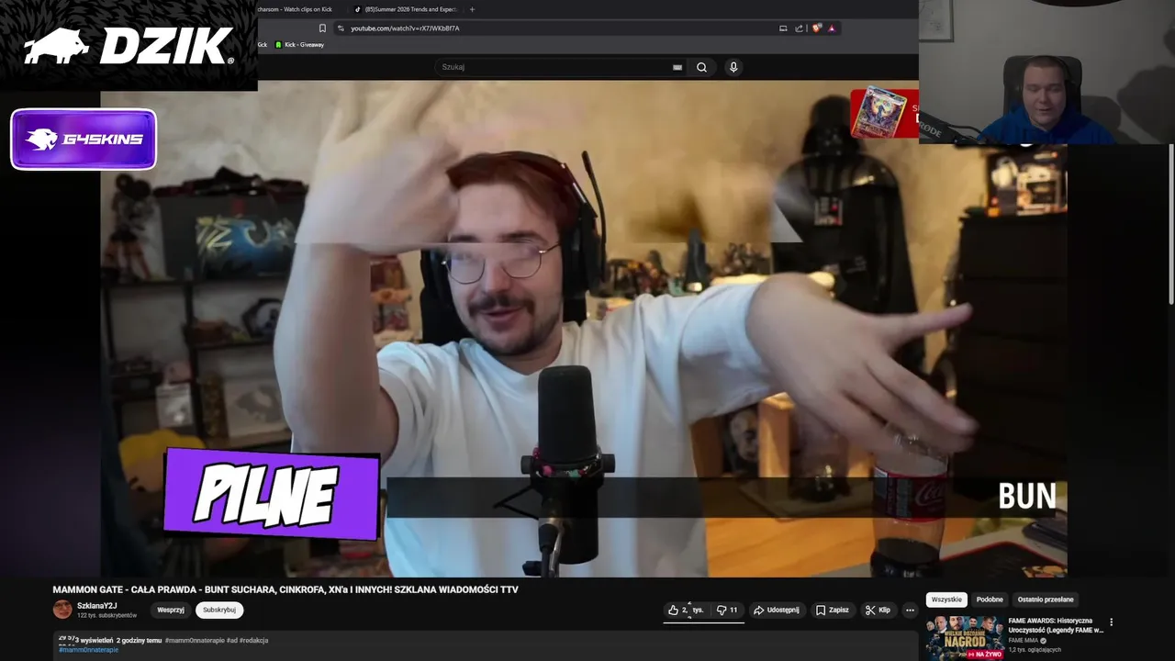Click the share page icon in address bar
1175x661 pixels.
click(799, 28)
